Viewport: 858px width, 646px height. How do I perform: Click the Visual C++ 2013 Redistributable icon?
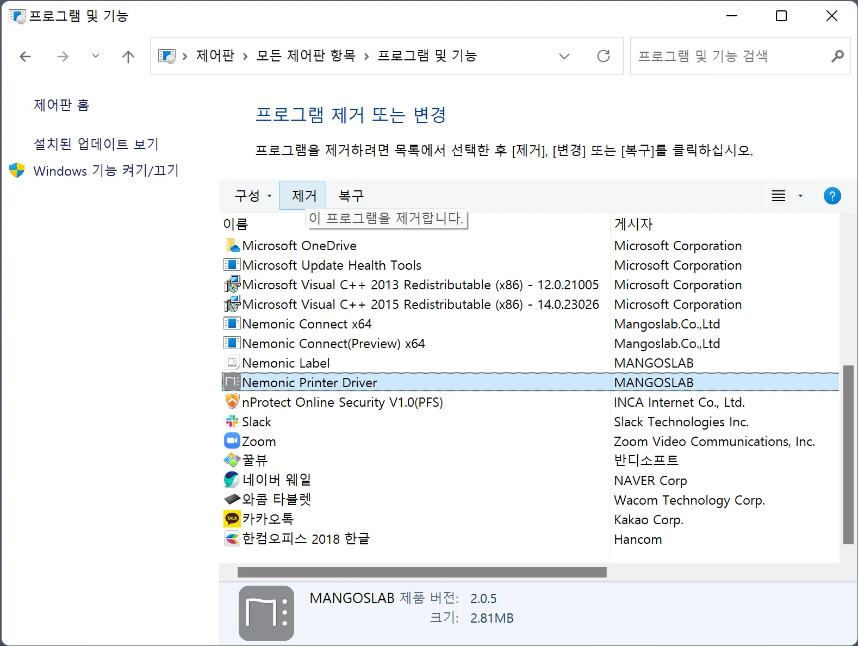(232, 284)
